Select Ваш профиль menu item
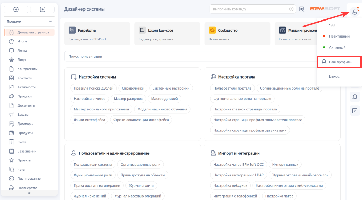The height and width of the screenshot is (200, 362). coord(339,62)
